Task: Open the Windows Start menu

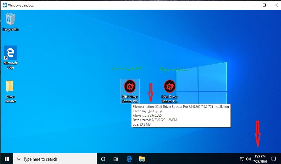Action: coord(7,159)
